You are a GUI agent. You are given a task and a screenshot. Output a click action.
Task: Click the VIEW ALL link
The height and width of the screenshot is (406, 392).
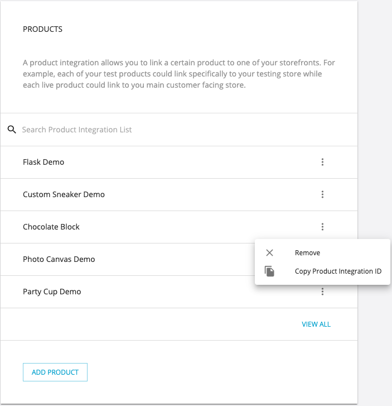(x=316, y=324)
